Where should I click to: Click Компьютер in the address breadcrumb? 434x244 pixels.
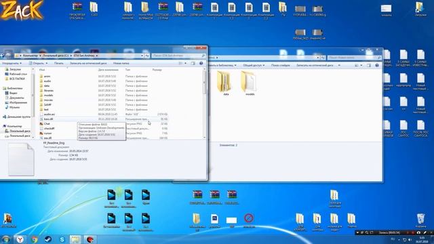point(30,56)
